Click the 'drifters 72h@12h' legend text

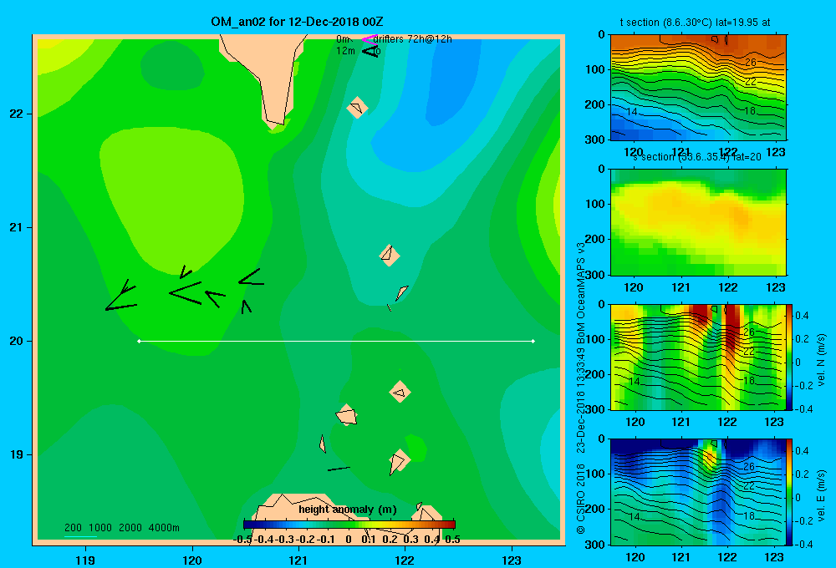413,39
